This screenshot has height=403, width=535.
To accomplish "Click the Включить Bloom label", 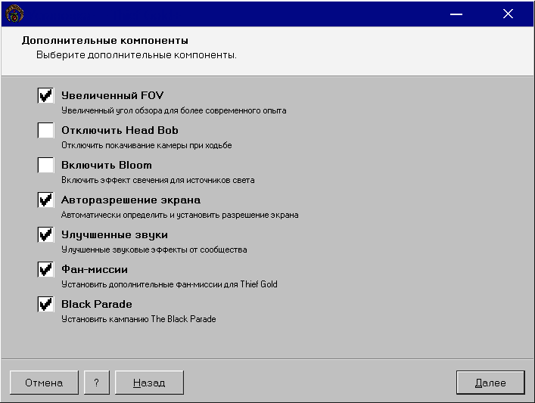I will point(107,165).
